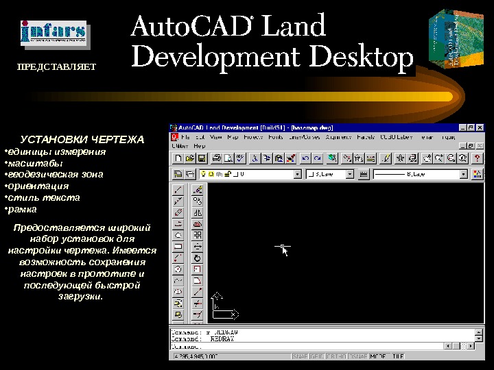Choose the Mirror modify tool
The image size is (494, 370).
pyautogui.click(x=198, y=212)
